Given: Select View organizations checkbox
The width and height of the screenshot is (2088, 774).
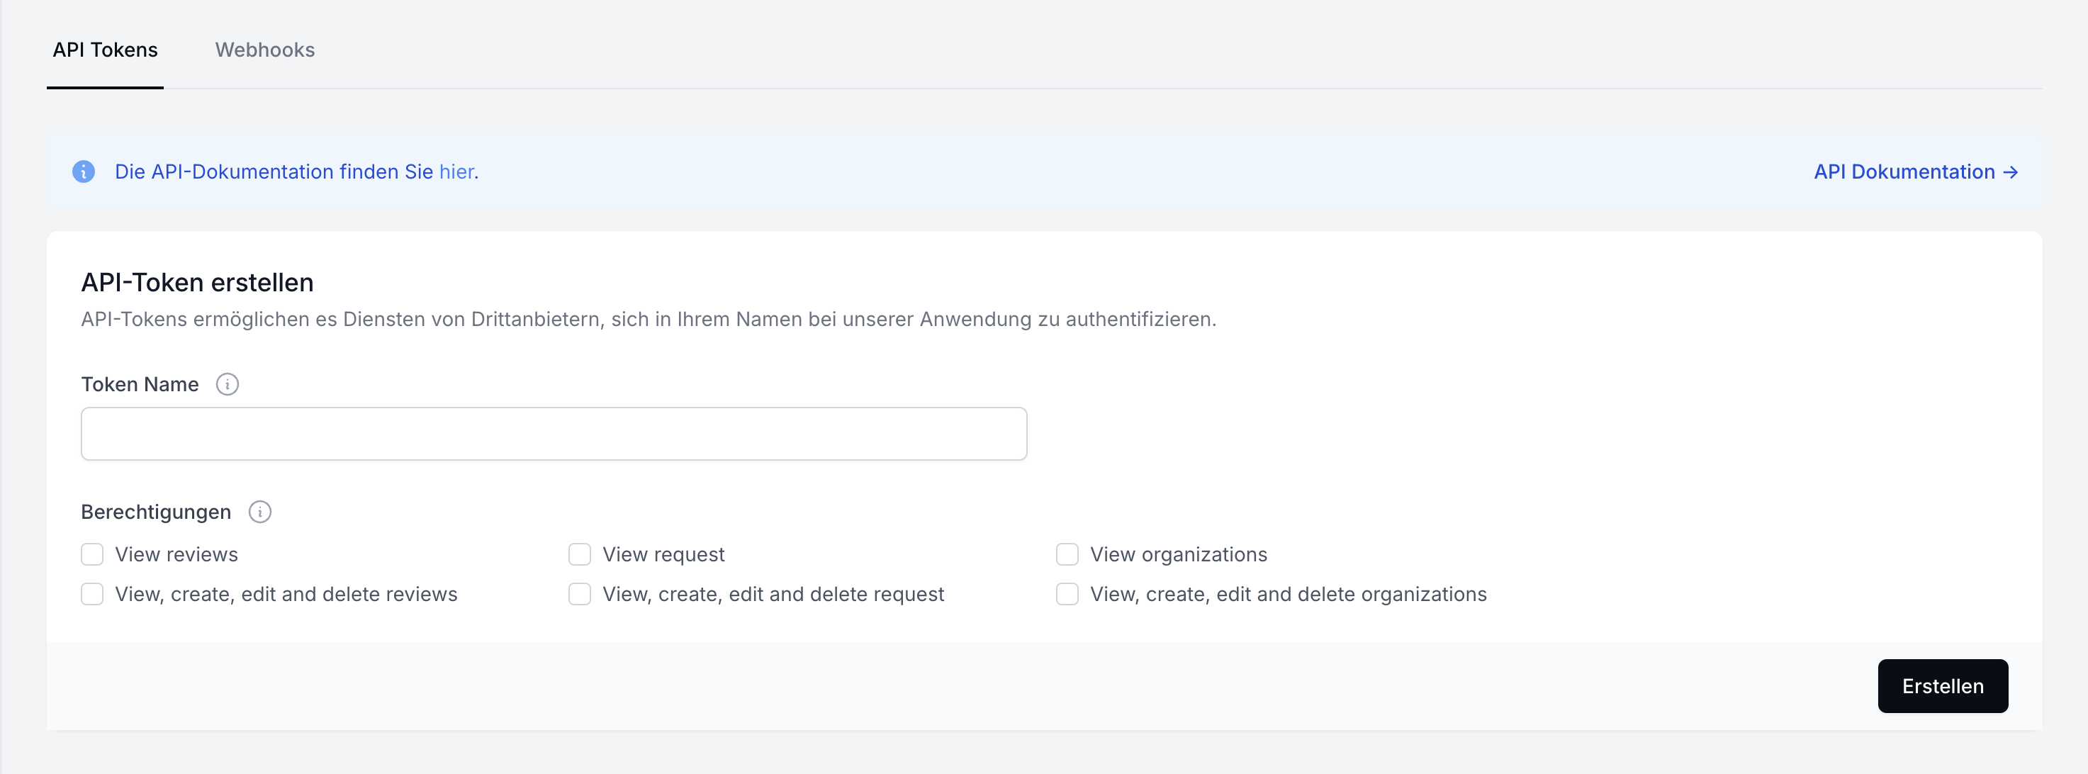Looking at the screenshot, I should (x=1067, y=554).
